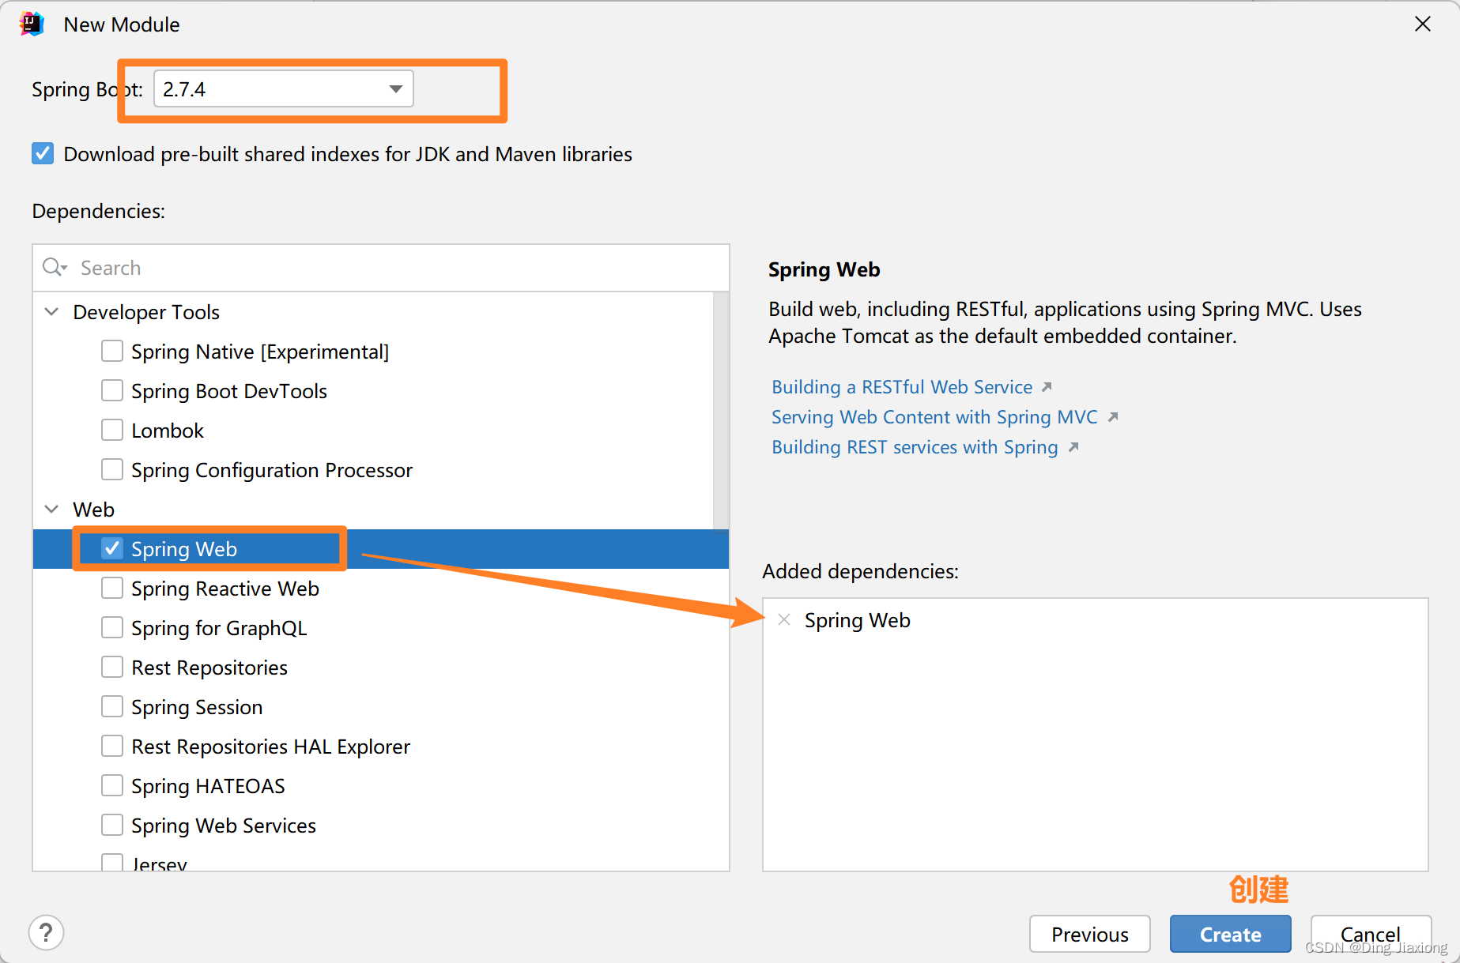Open Building a RESTful Web Service link
Image resolution: width=1460 pixels, height=963 pixels.
point(902,387)
